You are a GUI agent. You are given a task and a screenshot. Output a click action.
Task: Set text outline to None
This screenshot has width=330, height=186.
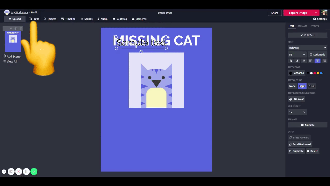[x=292, y=86]
